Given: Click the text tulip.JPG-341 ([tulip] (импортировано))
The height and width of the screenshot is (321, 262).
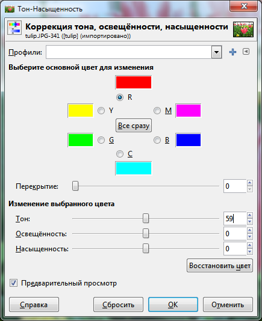Looking at the screenshot, I should [x=78, y=36].
